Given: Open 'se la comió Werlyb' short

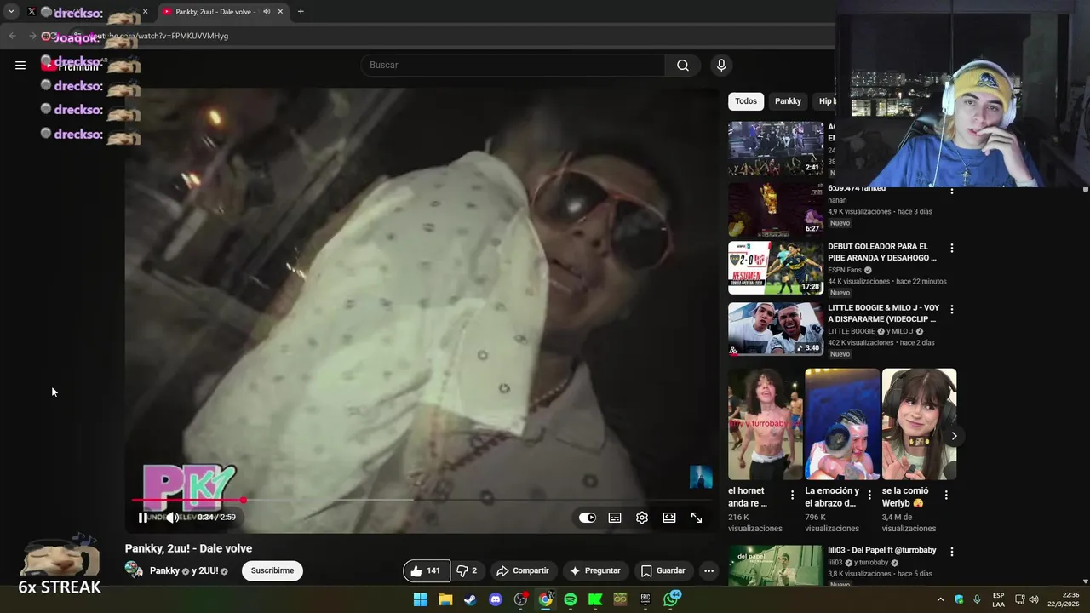Looking at the screenshot, I should [x=919, y=424].
